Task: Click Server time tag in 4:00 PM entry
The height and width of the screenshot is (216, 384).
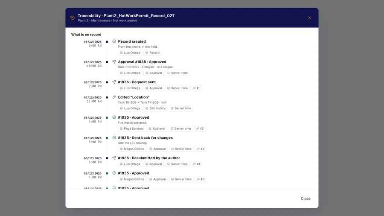Action: tap(180, 128)
